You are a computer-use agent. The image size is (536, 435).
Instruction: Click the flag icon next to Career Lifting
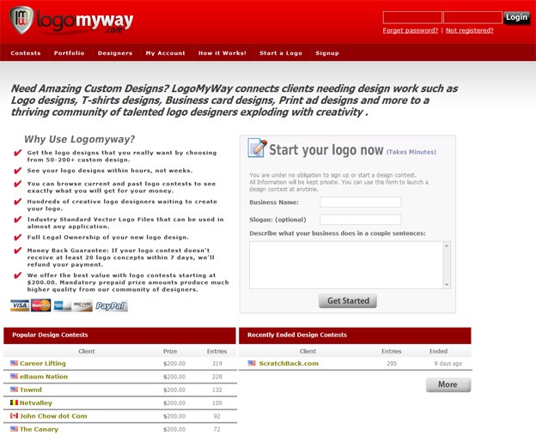[x=14, y=363]
